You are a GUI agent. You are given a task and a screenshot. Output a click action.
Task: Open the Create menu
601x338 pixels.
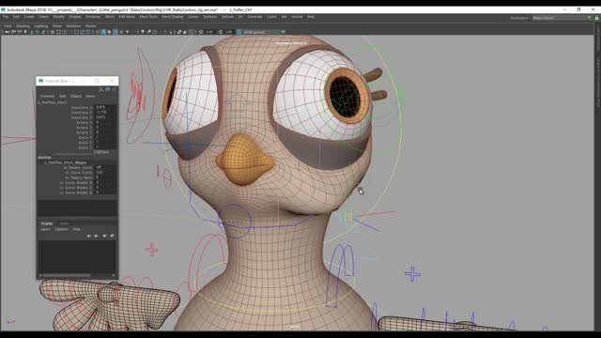29,17
